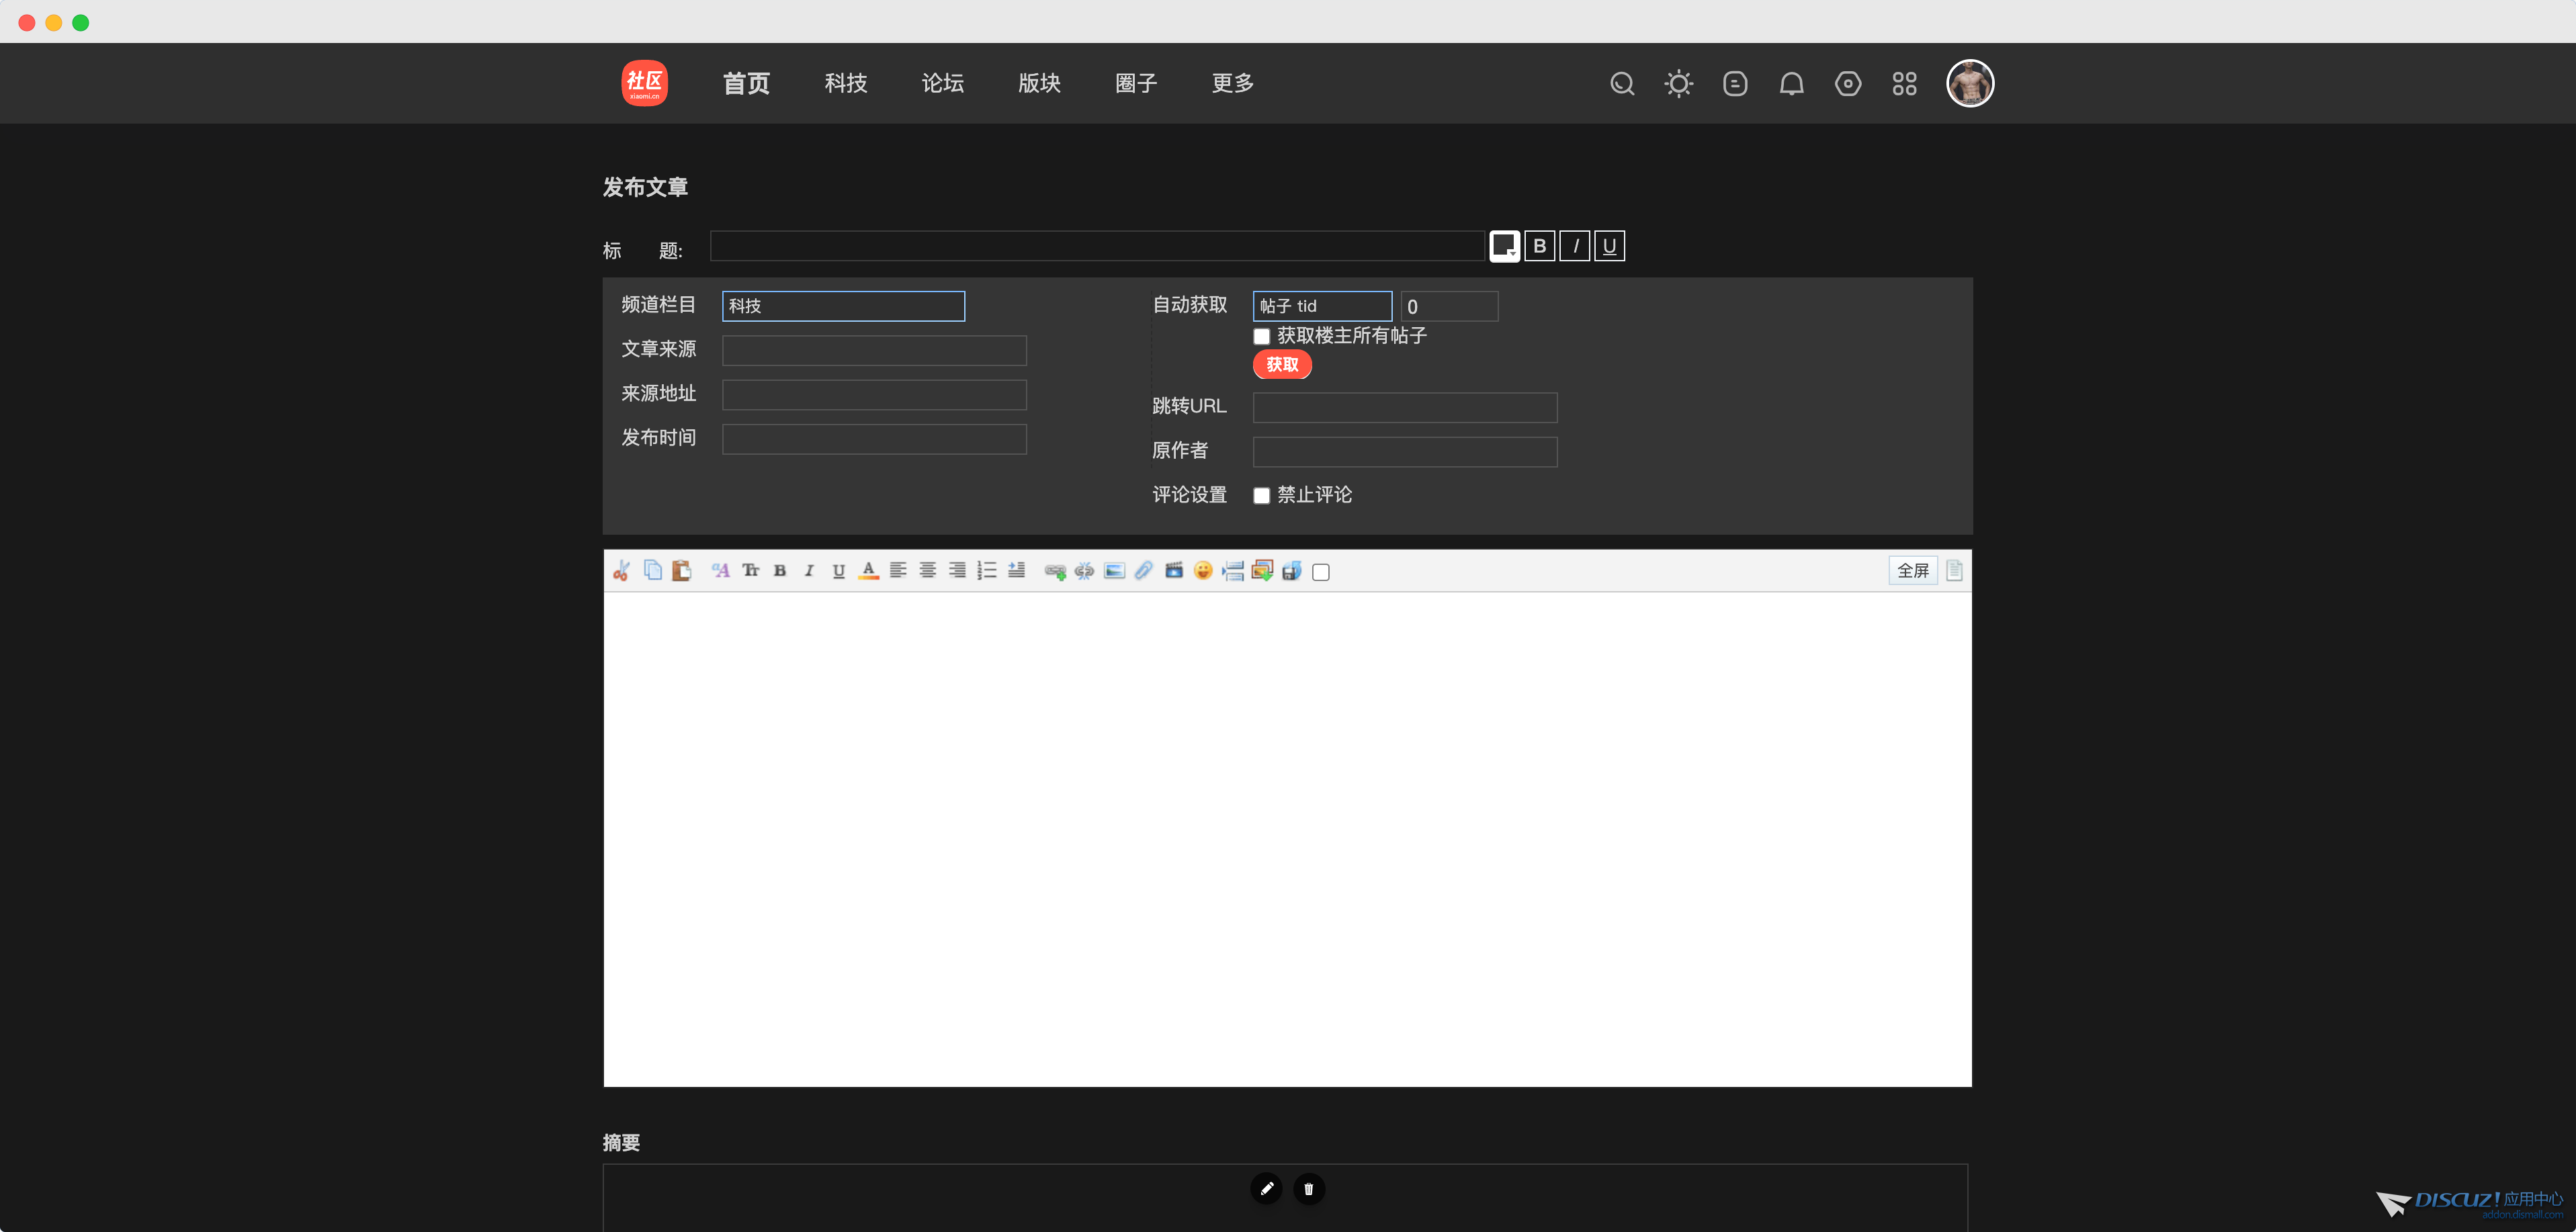Screen dimensions: 2576x1232
Task: Open the 更多 navigation menu
Action: tap(1232, 84)
